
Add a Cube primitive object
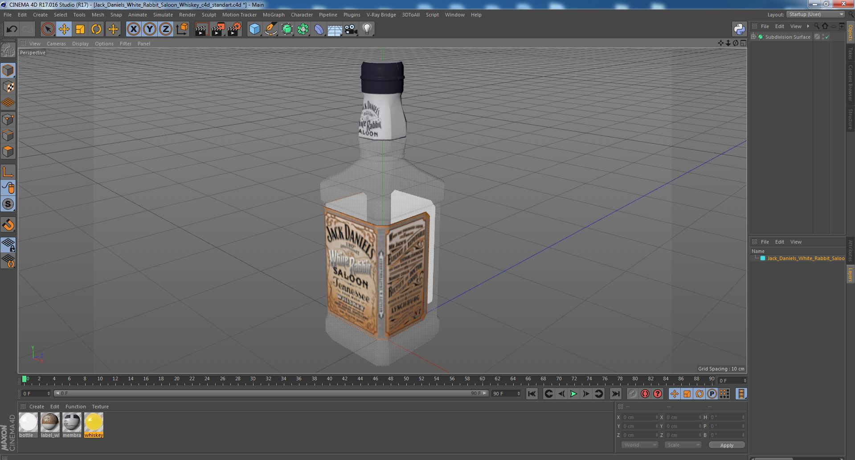click(254, 29)
